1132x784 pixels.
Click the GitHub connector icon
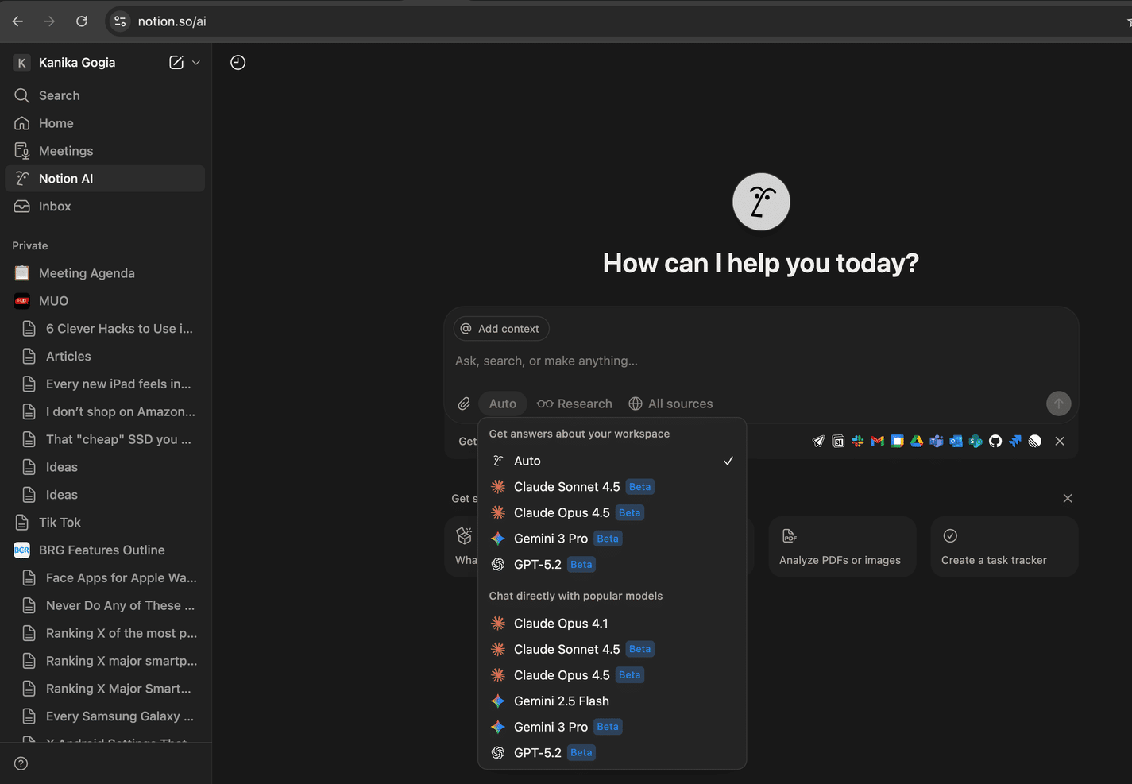coord(995,441)
